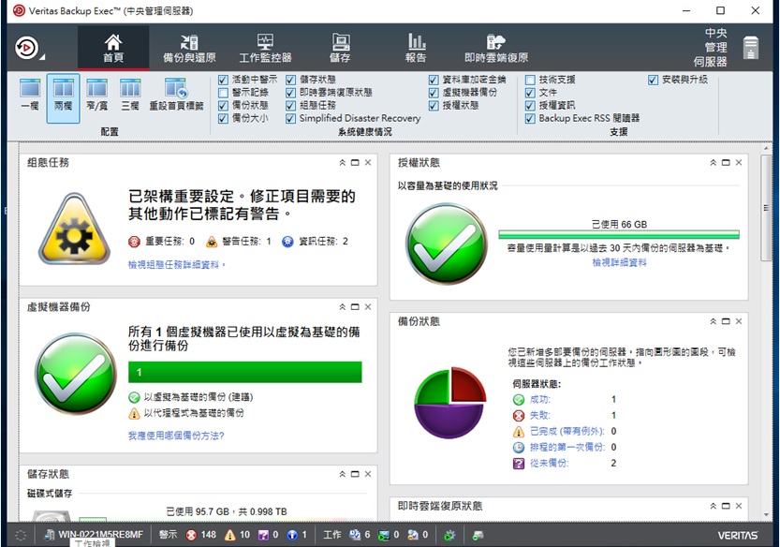Screen dimensions: 780x547
Task: Open the Backup Exec button menu
Action: pos(29,49)
